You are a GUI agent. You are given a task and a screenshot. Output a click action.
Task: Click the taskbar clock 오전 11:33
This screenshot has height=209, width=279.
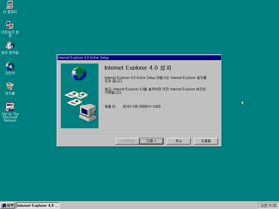click(x=268, y=205)
